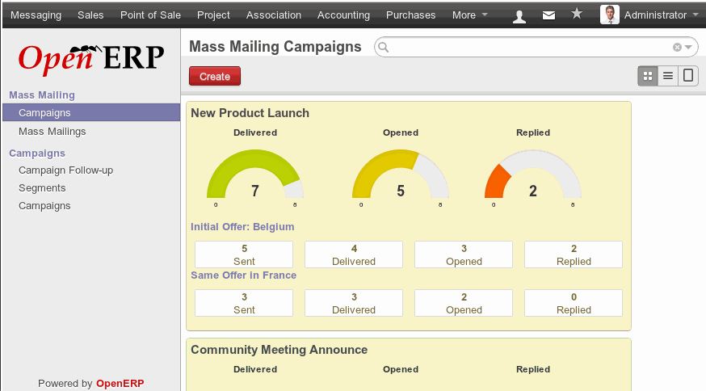Open the Administrator user dropdown
706x391 pixels.
661,15
